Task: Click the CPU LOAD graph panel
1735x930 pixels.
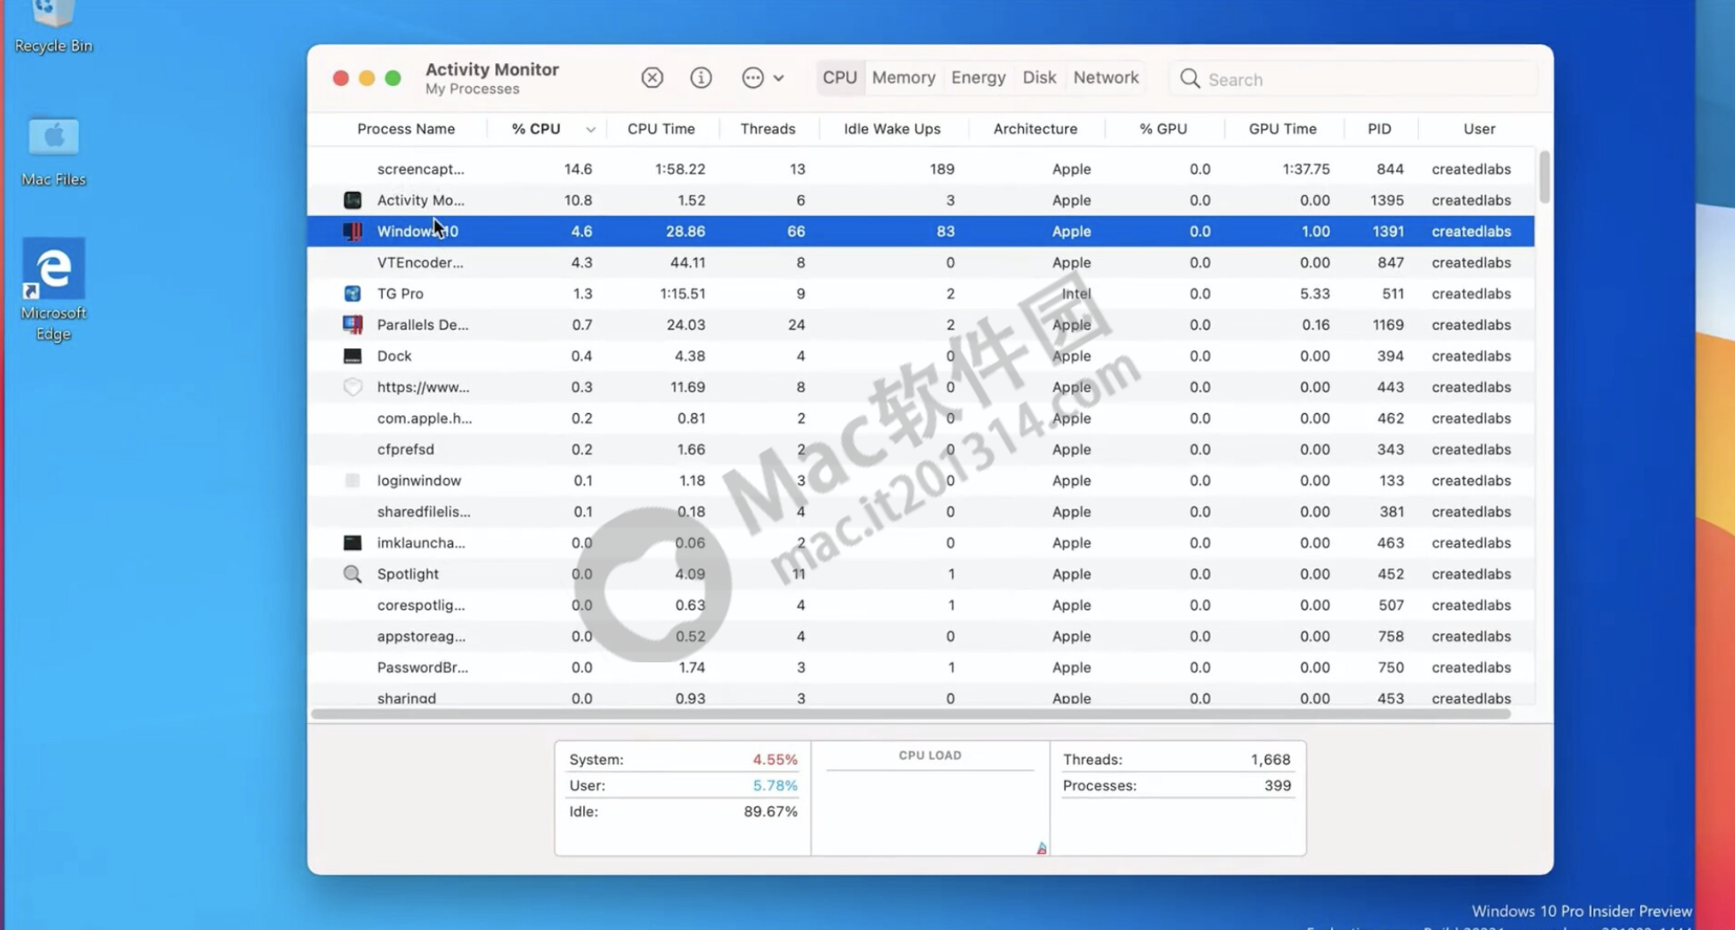Action: pos(930,798)
